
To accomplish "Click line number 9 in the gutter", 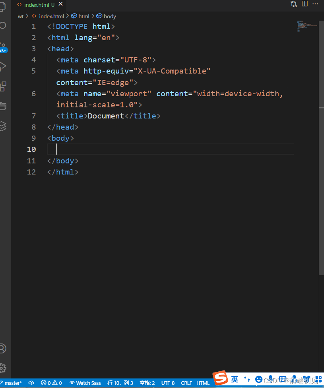I will tap(34, 138).
